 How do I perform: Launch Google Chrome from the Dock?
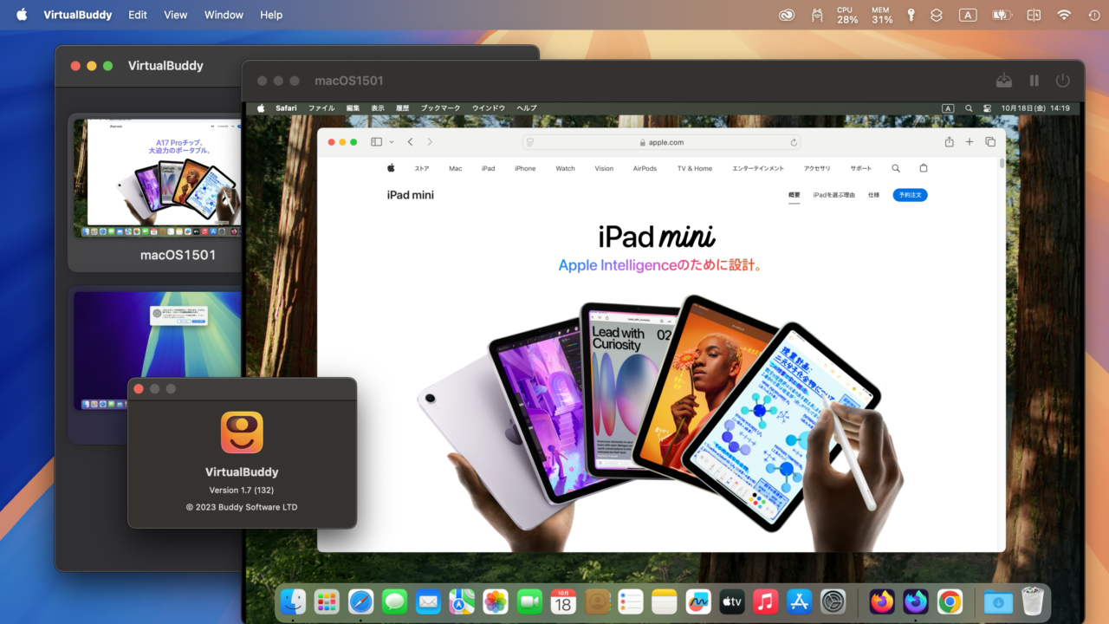pos(950,601)
